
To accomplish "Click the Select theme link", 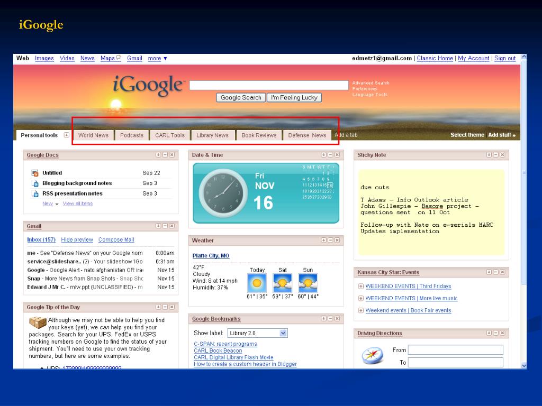I will click(x=467, y=135).
